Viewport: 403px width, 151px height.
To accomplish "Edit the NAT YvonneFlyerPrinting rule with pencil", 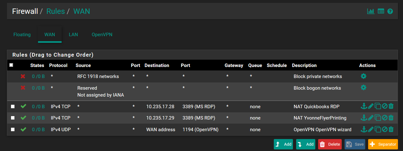I will point(371,118).
